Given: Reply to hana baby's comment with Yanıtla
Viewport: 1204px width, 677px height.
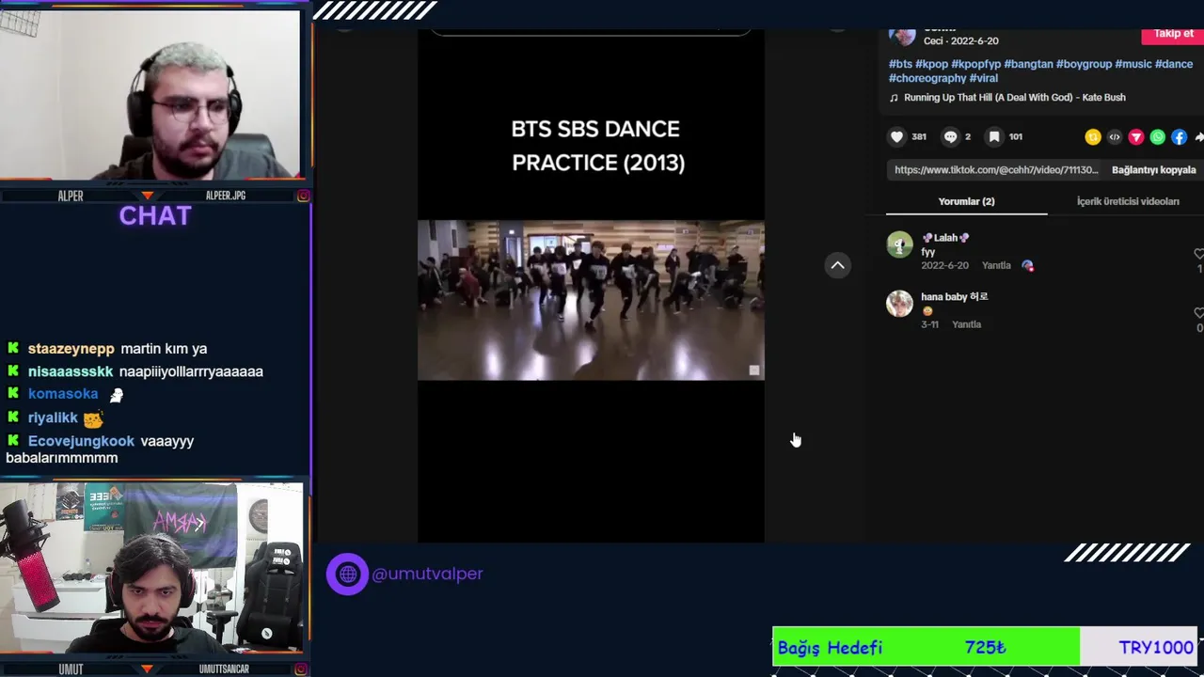Looking at the screenshot, I should [x=966, y=324].
